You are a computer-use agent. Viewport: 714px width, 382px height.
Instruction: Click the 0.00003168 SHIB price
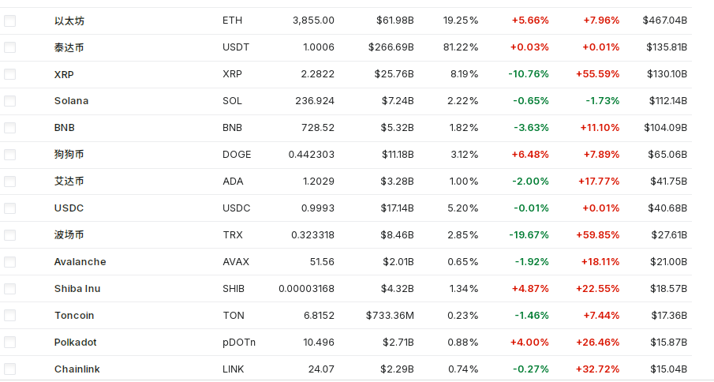point(306,289)
